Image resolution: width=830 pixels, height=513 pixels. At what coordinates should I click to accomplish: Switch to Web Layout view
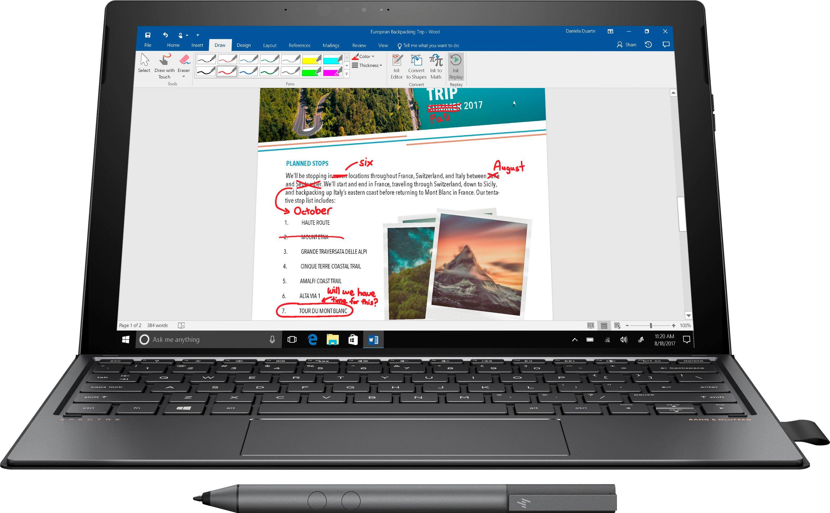617,325
